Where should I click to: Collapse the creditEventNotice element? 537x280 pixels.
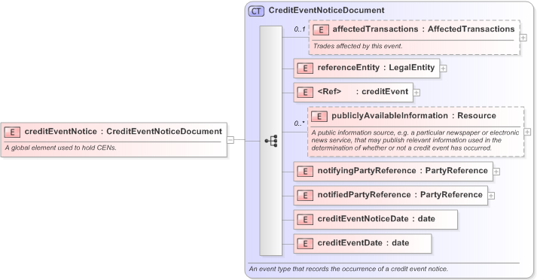point(230,140)
